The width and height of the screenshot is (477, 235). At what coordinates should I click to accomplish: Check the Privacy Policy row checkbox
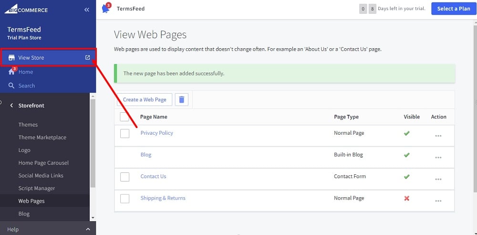124,133
